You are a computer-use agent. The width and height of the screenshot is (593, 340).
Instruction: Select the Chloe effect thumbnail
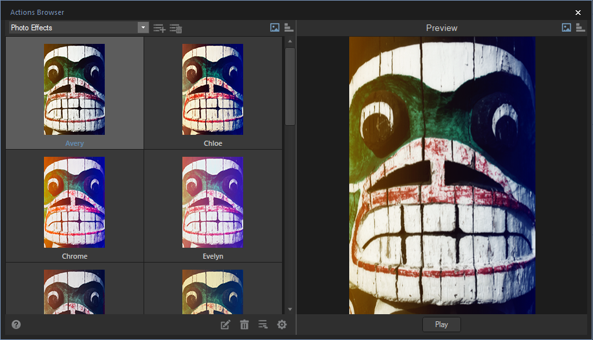tap(213, 90)
